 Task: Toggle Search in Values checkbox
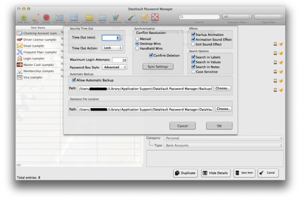[x=193, y=62]
